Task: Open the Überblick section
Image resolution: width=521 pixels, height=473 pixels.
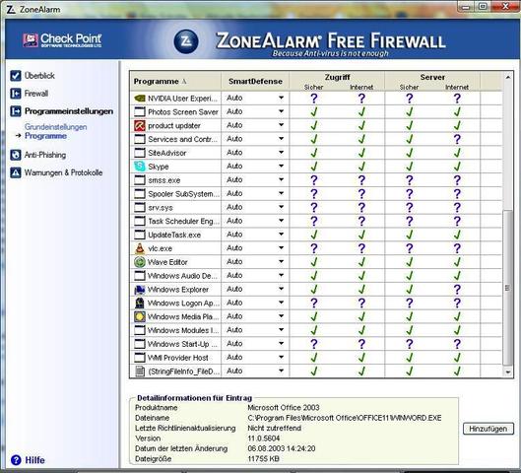Action: click(x=39, y=76)
